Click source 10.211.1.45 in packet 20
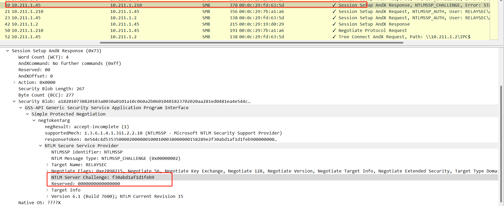This screenshot has width=504, height=206. (26, 5)
